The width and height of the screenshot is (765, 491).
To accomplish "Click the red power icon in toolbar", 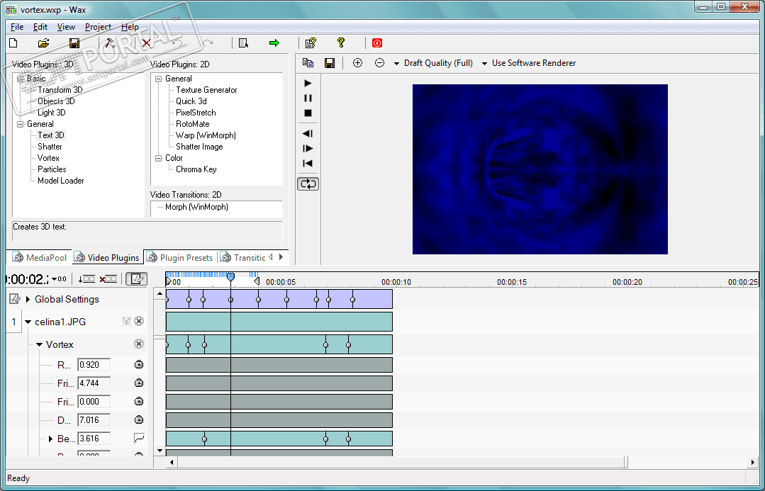I will pyautogui.click(x=377, y=43).
